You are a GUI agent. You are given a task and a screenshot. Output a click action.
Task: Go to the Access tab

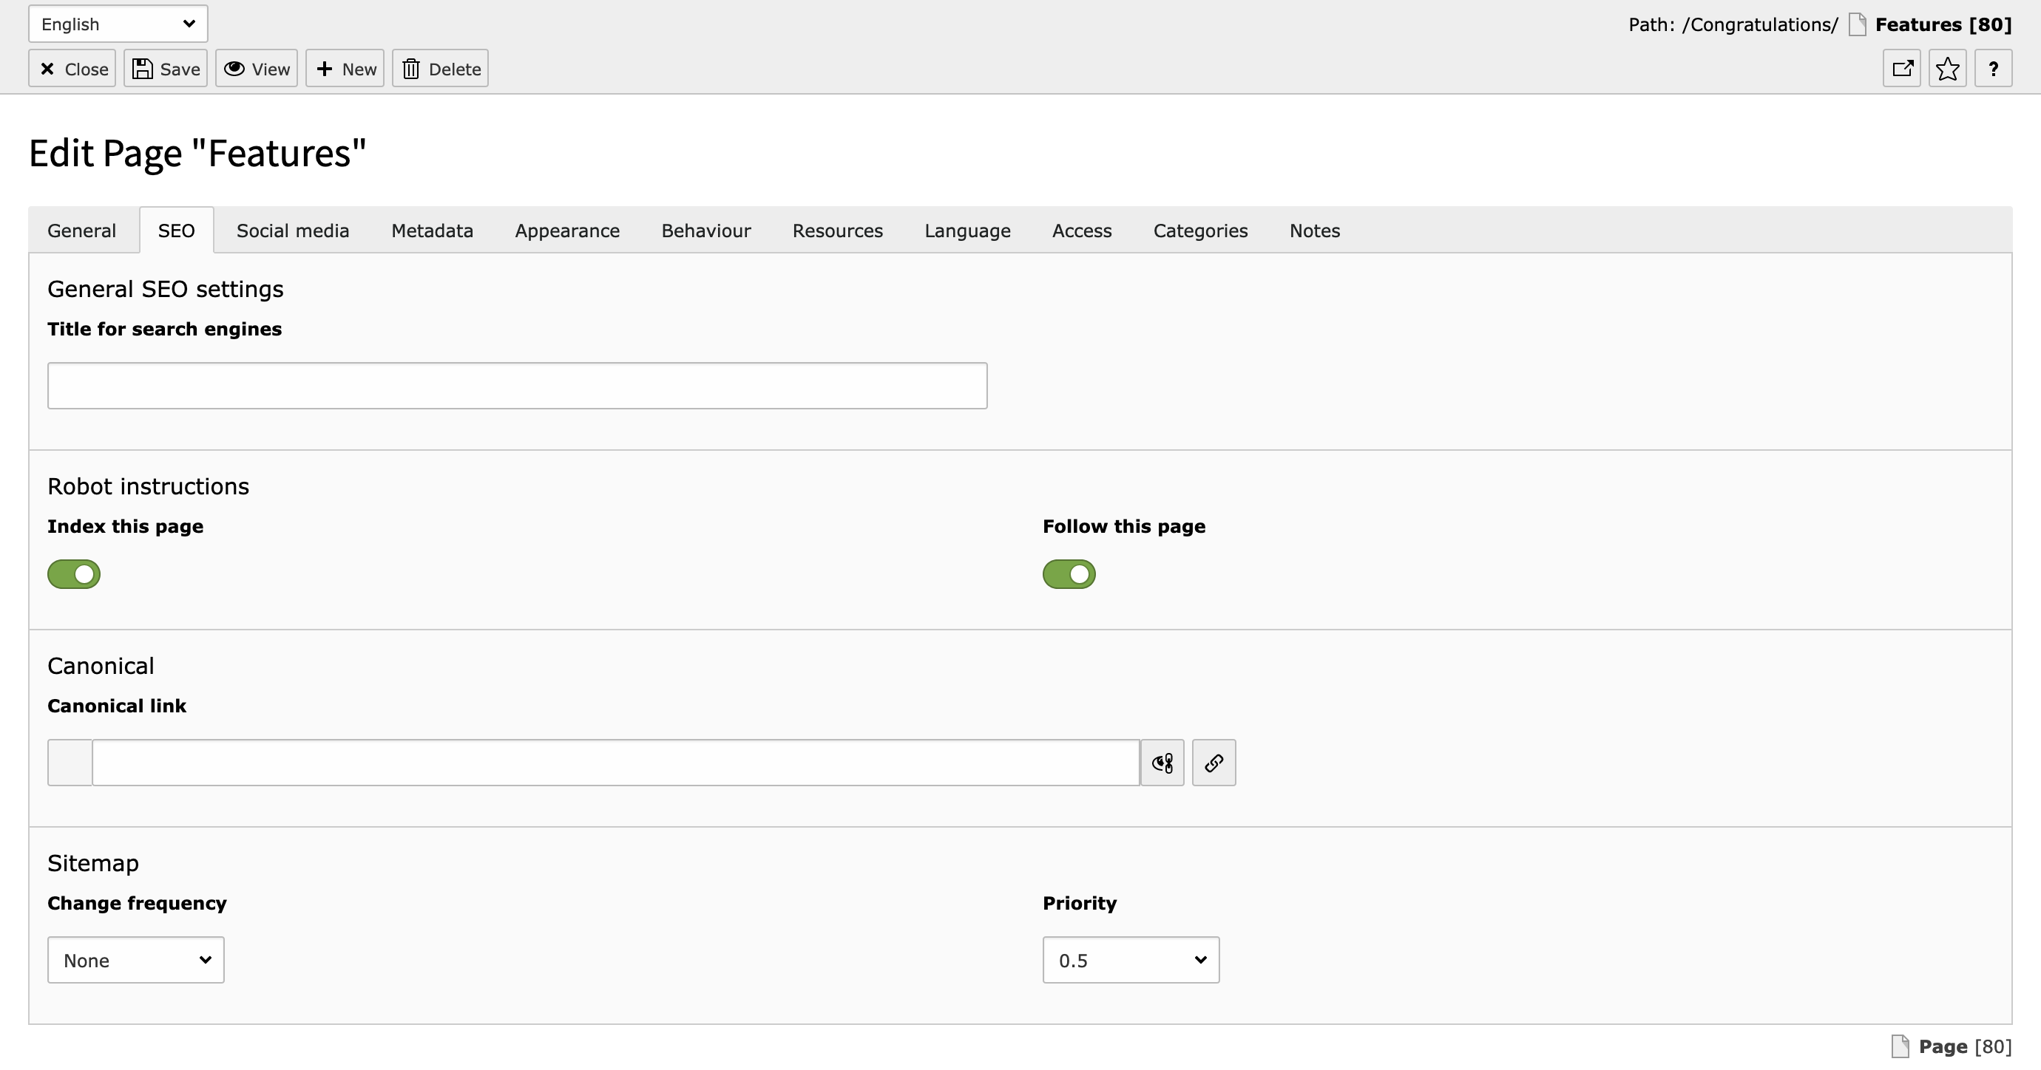tap(1081, 231)
